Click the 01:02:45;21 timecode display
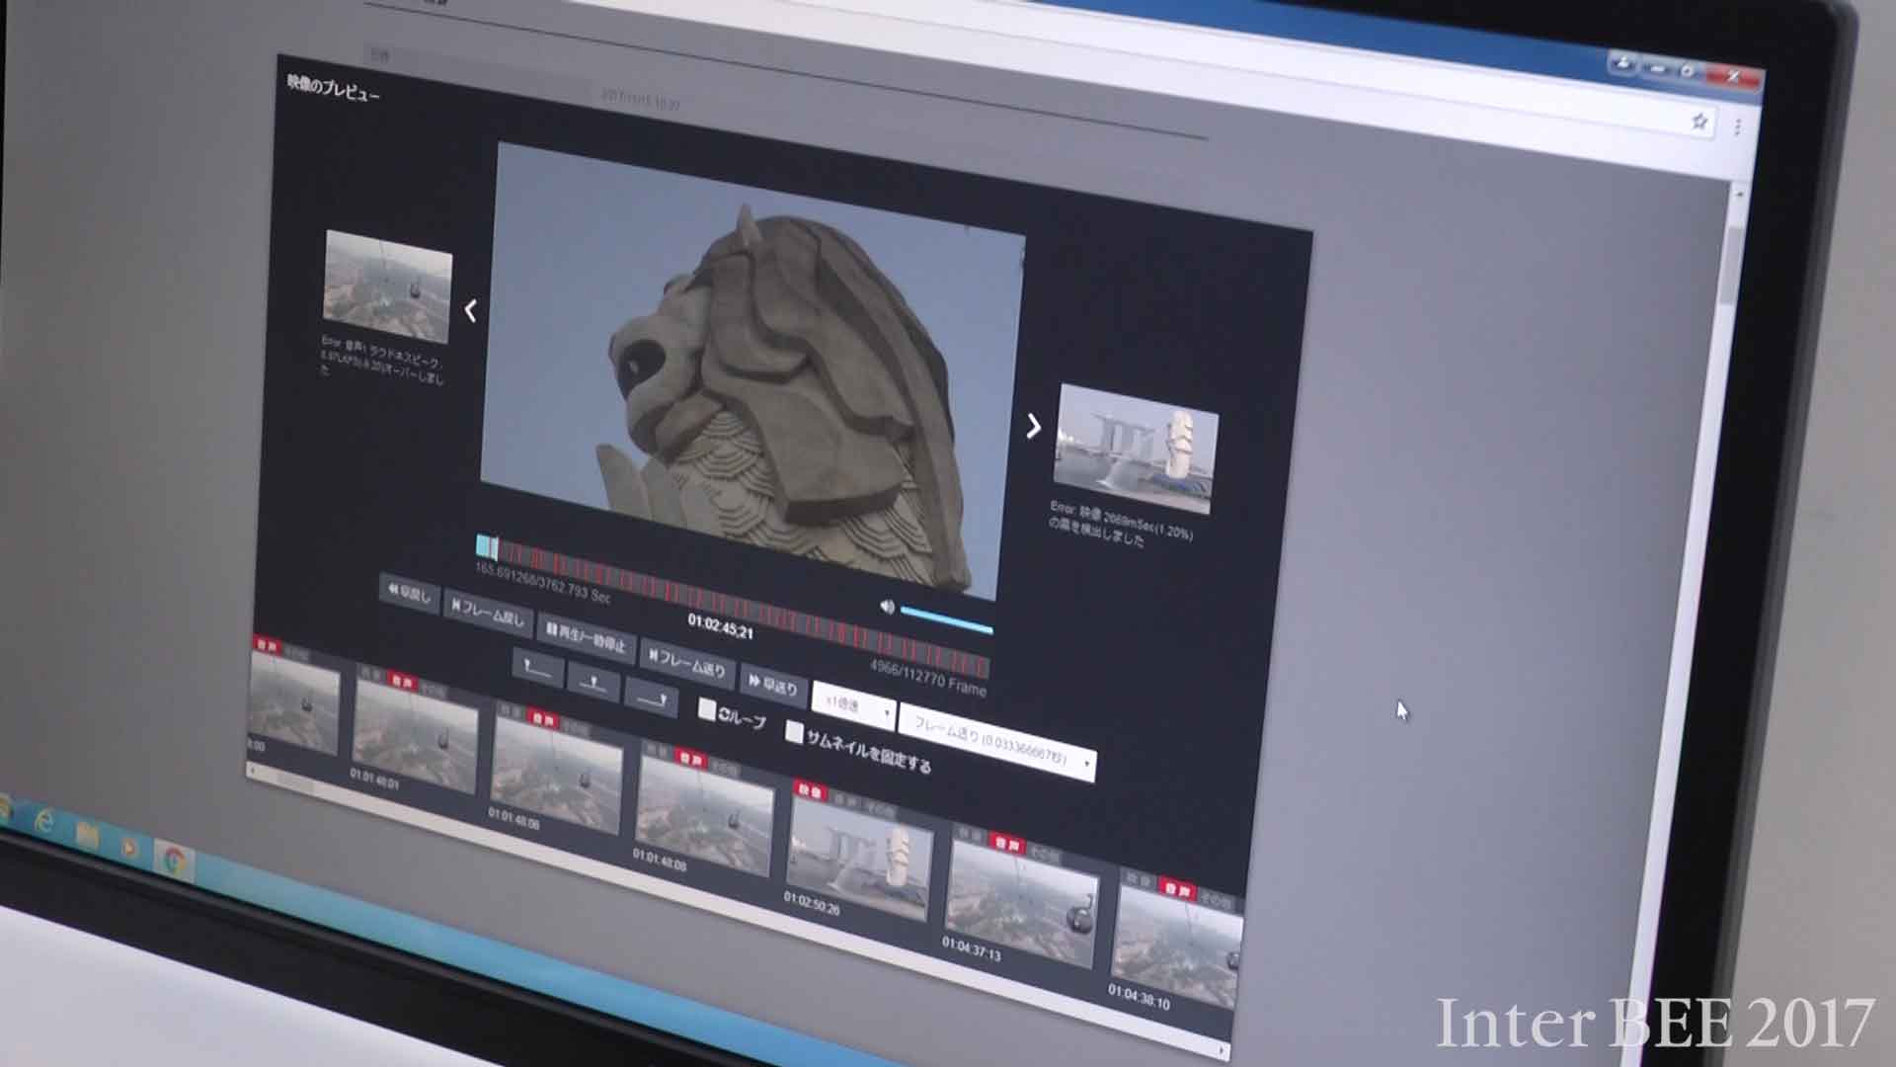The image size is (1896, 1067). tap(721, 626)
